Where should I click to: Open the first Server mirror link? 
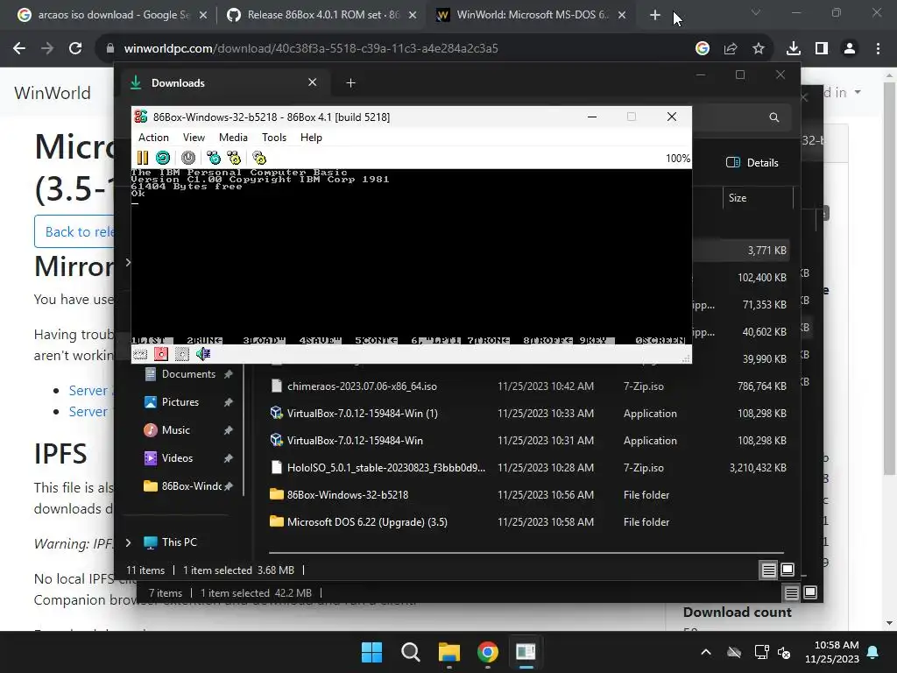[x=88, y=391]
